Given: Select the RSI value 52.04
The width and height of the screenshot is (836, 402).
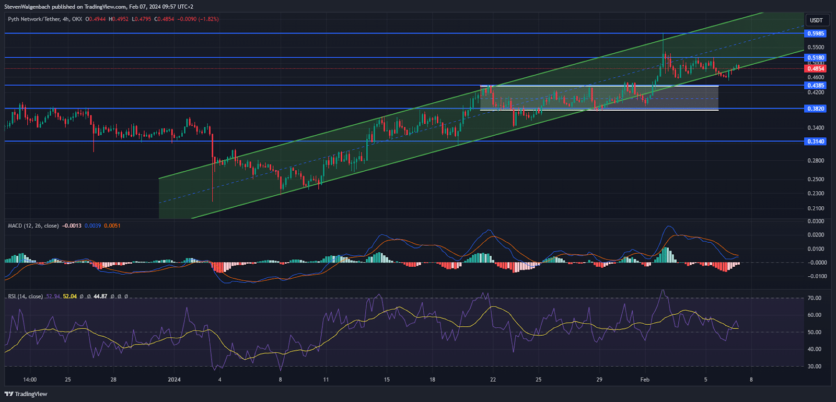Looking at the screenshot, I should point(70,297).
